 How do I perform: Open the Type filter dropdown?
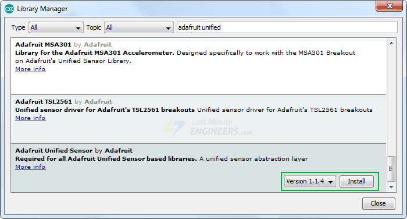click(56, 27)
